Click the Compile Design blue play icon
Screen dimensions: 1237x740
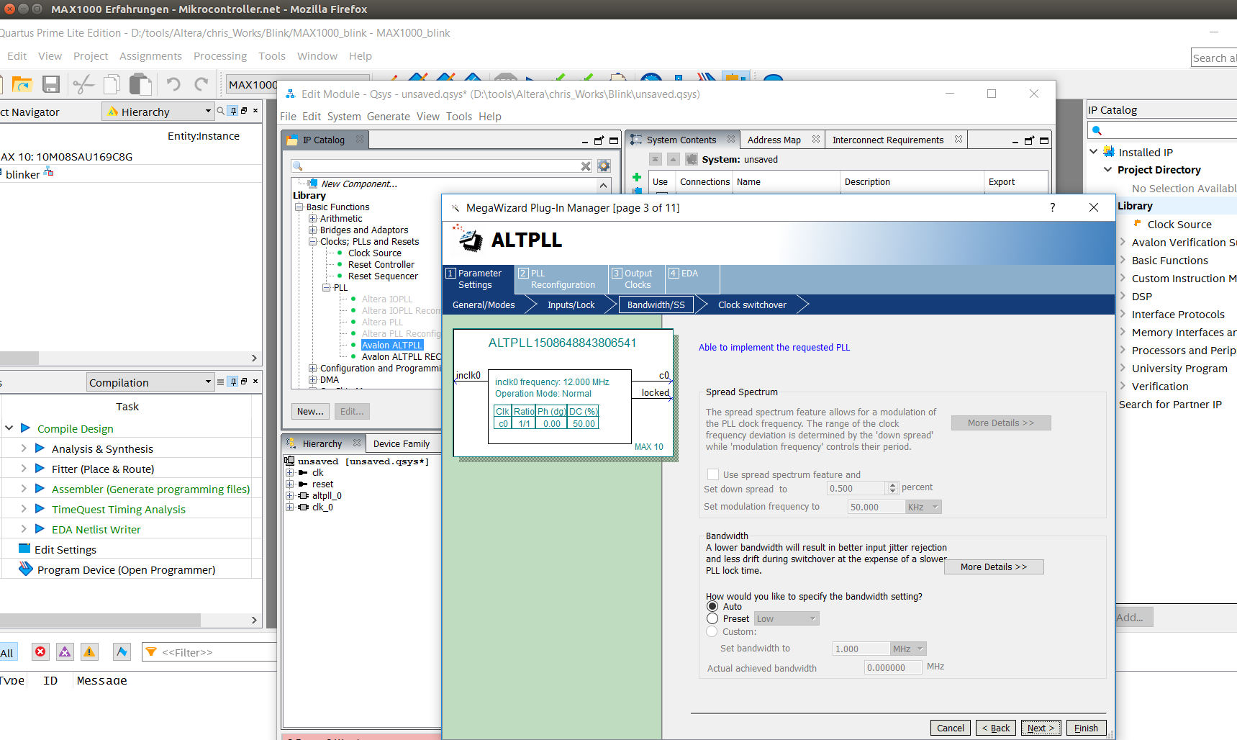26,428
